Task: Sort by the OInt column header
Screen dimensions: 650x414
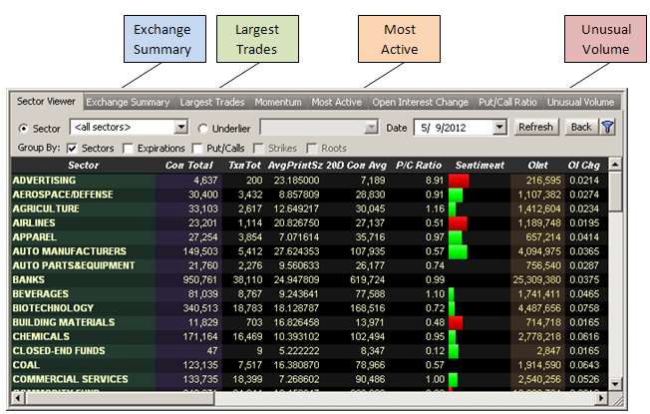Action: [x=538, y=166]
